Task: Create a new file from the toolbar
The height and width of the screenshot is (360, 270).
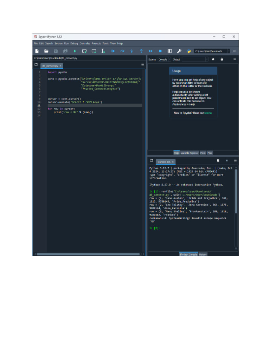Action: [37, 51]
